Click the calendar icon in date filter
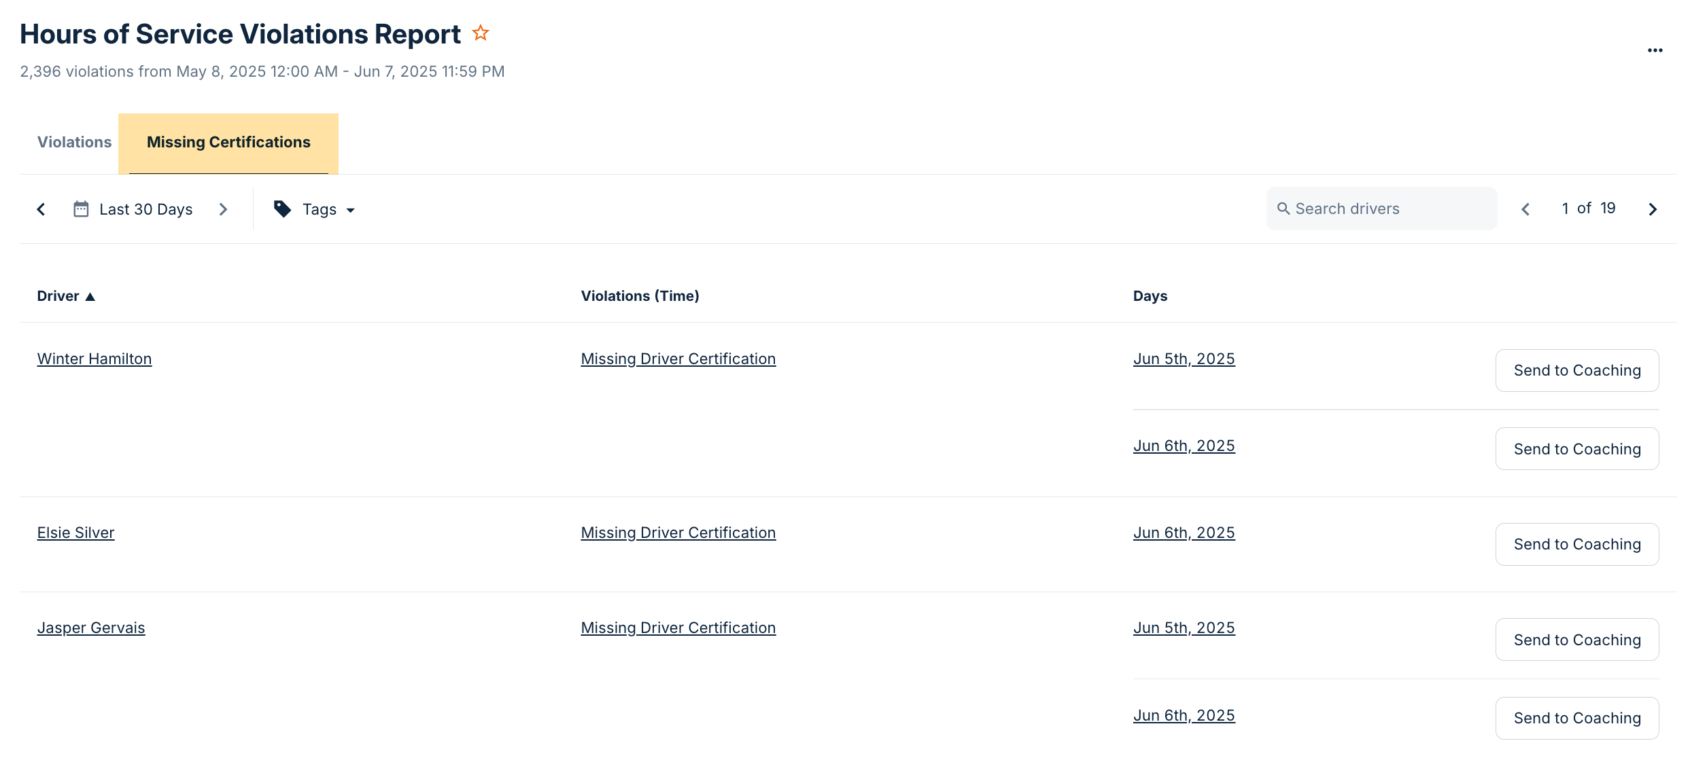1690x758 pixels. pos(80,209)
